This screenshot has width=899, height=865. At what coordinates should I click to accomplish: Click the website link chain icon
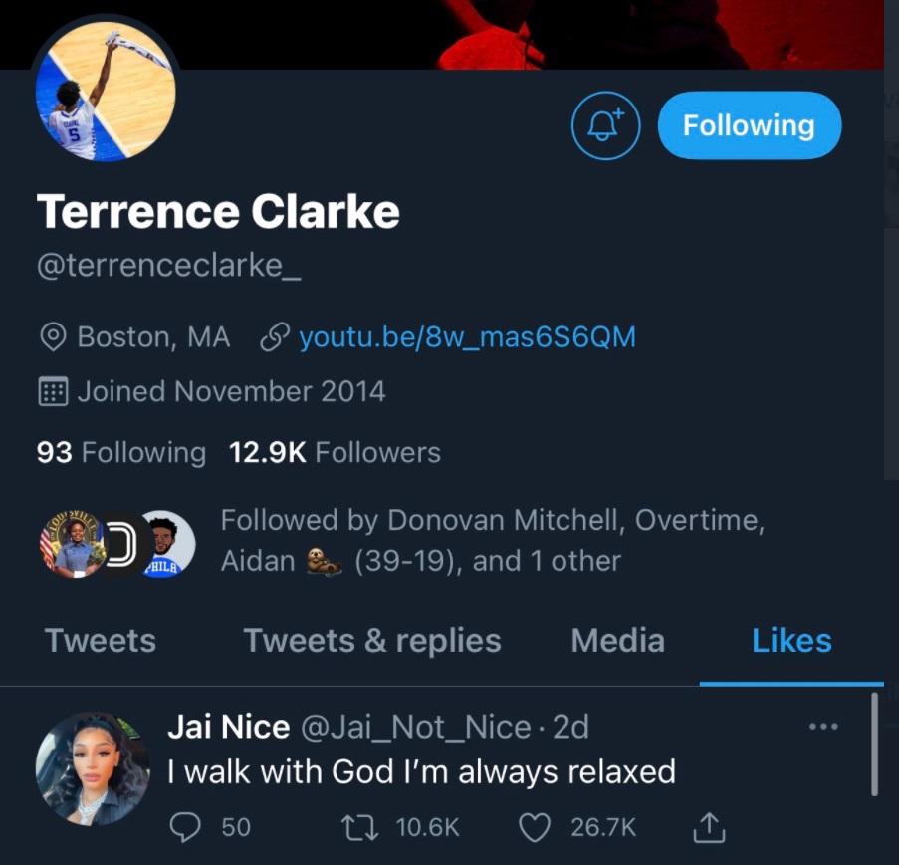point(271,336)
